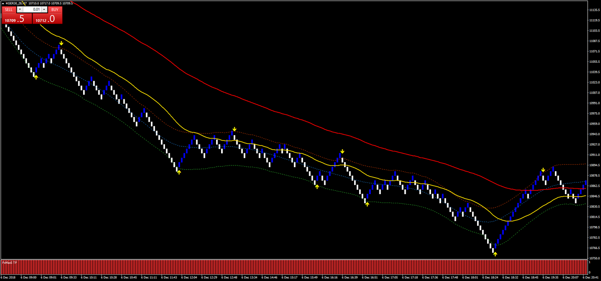The height and width of the screenshot is (281, 601).
Task: Click the BUY label button
Action: pos(54,10)
